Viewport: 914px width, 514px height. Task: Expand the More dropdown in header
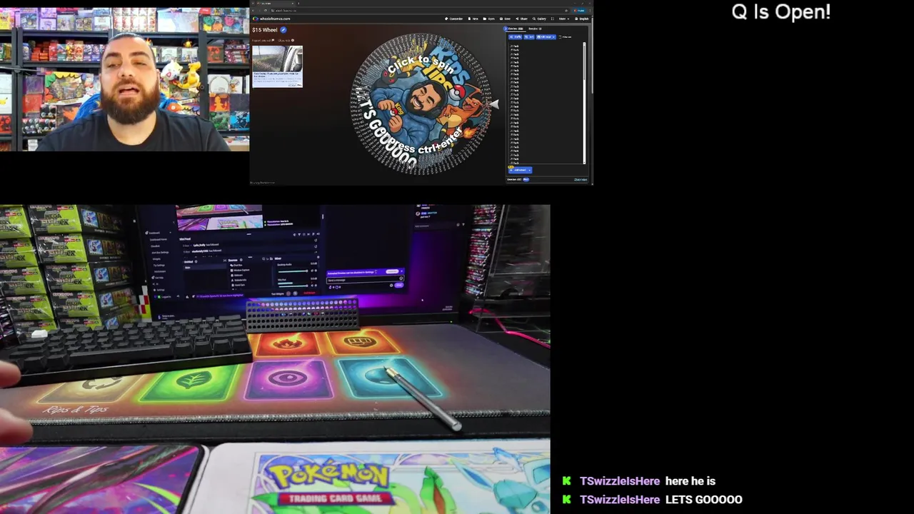tap(564, 19)
